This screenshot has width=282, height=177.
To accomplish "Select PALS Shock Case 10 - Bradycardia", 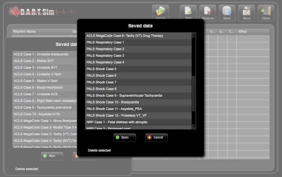I will click(138, 102).
